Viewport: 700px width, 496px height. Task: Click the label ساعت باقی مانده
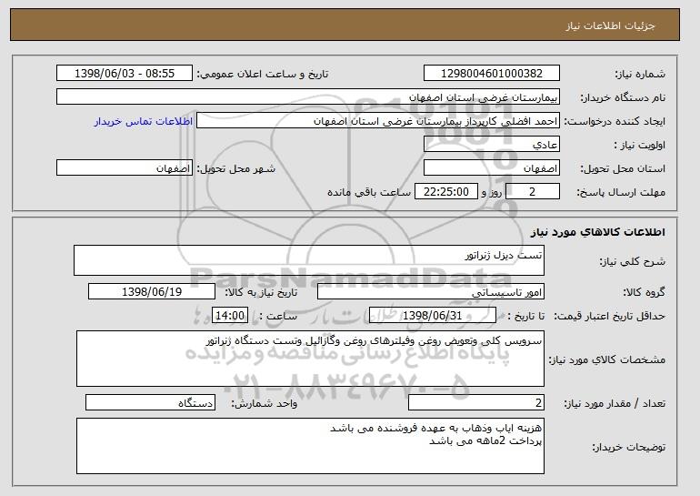(x=369, y=192)
